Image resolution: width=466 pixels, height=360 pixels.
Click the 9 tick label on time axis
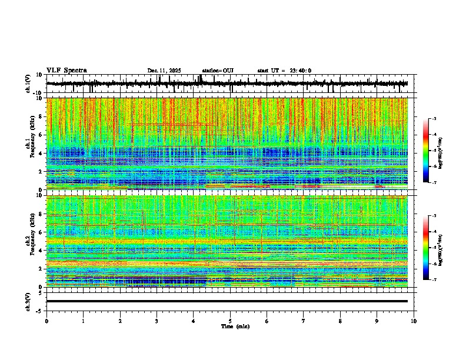[377, 321]
